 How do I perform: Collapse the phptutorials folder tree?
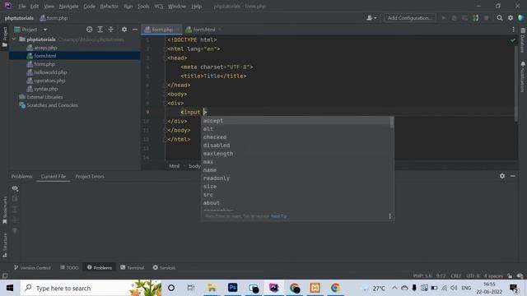14,39
